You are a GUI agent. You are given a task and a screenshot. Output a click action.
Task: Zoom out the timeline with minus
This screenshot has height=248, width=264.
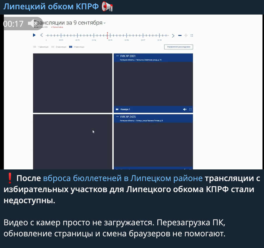(180, 35)
